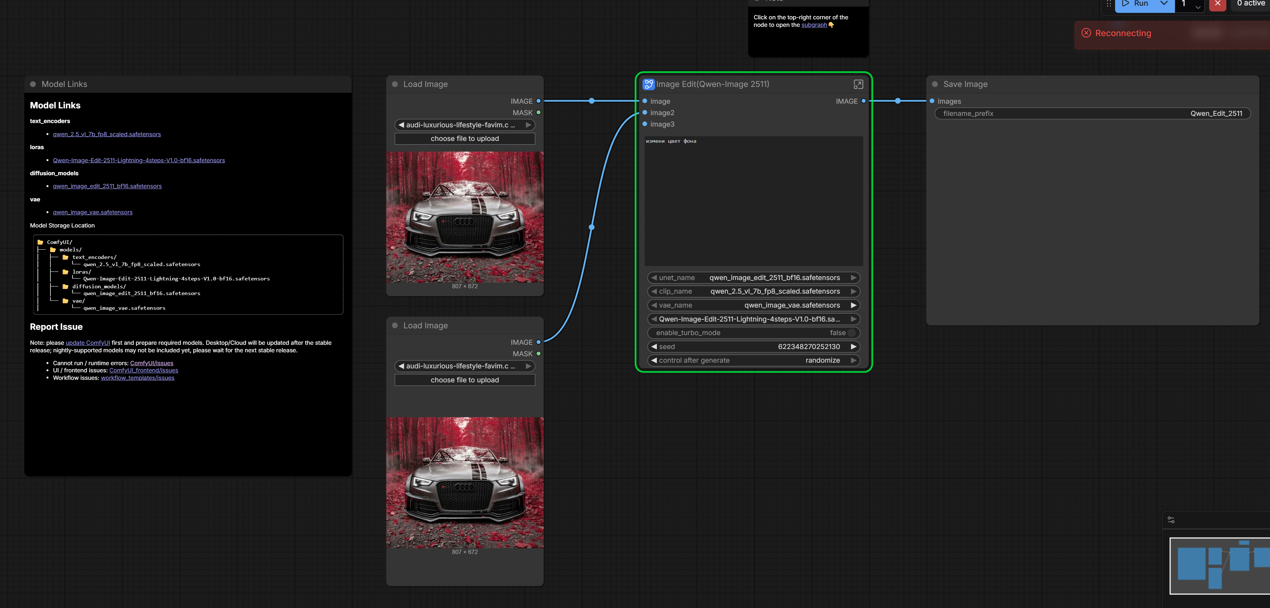Open the unet_name model dropdown value
This screenshot has width=1270, height=608.
(x=775, y=278)
